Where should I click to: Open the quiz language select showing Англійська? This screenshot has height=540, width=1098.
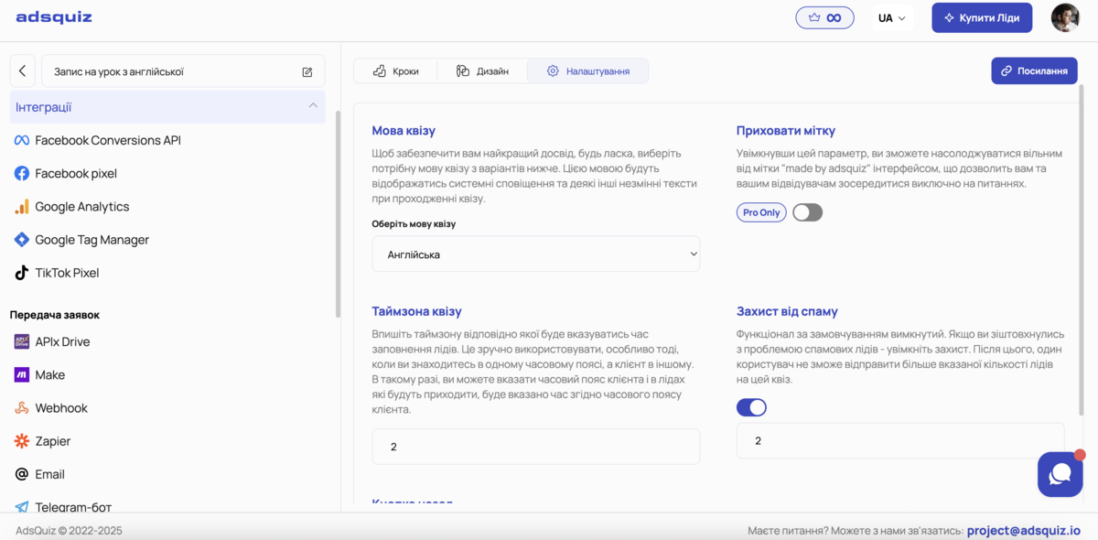coord(536,254)
